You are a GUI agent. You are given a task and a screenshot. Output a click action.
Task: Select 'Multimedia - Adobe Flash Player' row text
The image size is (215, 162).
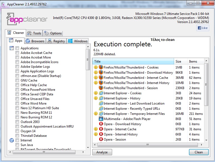point(127,119)
